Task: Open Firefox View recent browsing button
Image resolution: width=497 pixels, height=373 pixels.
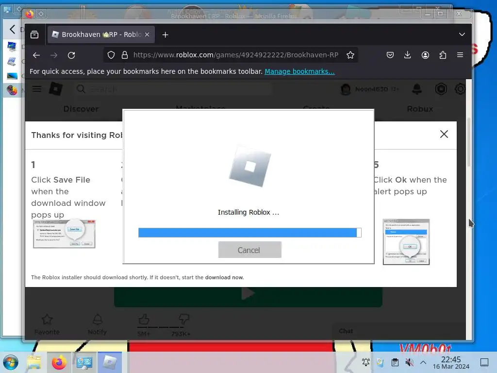Action: [34, 34]
